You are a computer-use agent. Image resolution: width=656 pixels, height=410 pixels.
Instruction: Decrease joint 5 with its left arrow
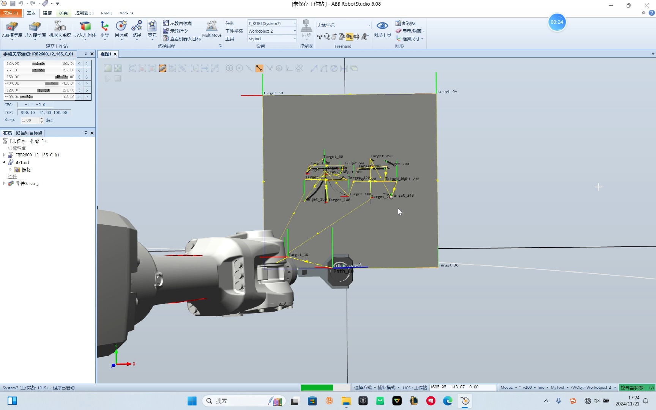(79, 90)
